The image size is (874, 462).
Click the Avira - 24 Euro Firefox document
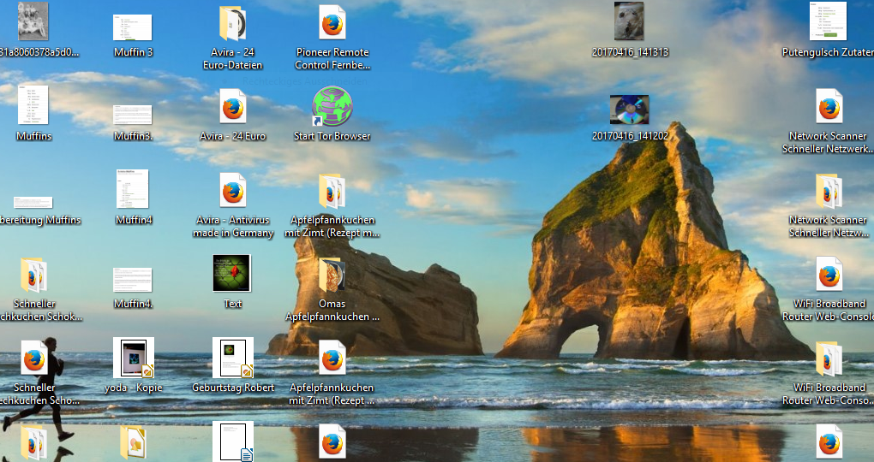[232, 108]
